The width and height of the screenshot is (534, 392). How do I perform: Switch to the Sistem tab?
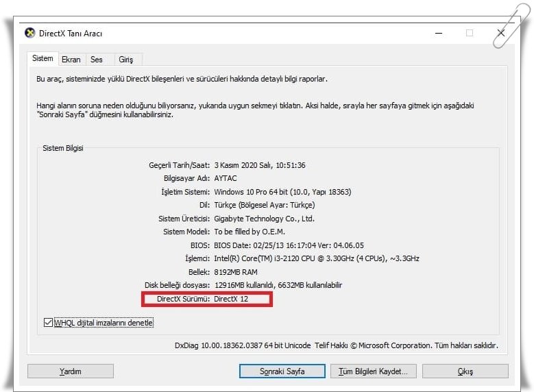click(43, 58)
